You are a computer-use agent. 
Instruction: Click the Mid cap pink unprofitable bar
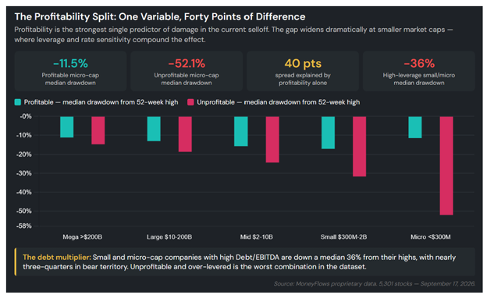[x=272, y=140]
